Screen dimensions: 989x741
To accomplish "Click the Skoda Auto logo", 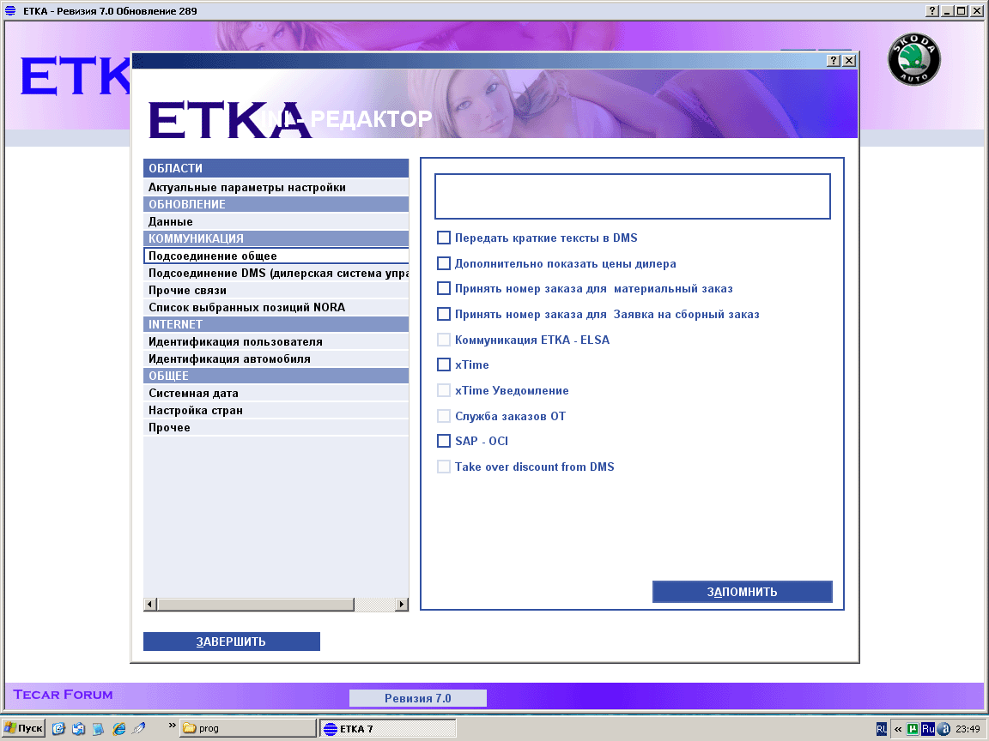I will (913, 60).
